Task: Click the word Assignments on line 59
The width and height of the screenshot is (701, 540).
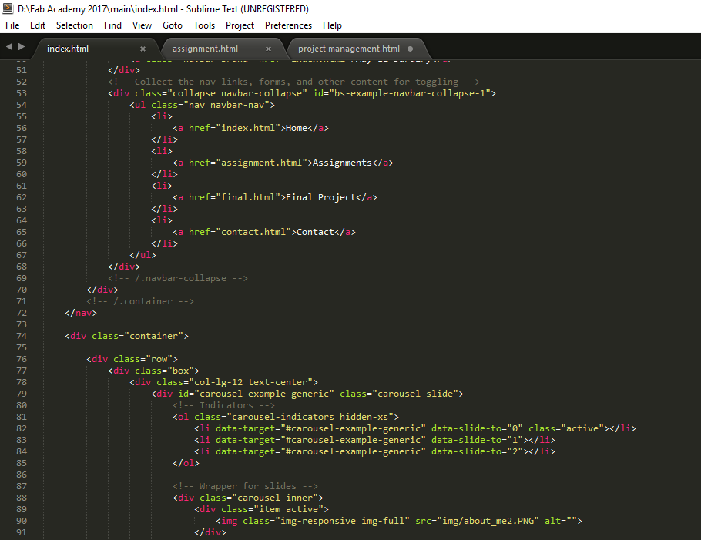Action: (343, 163)
